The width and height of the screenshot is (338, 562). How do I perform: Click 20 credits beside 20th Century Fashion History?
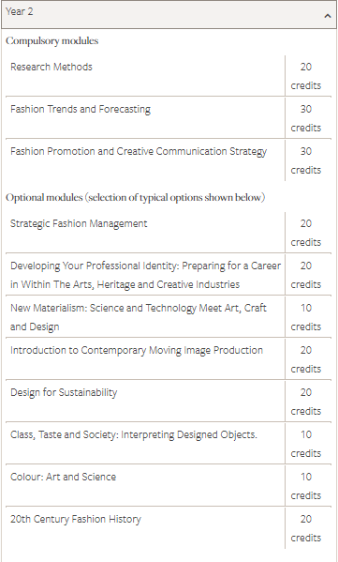tap(306, 528)
